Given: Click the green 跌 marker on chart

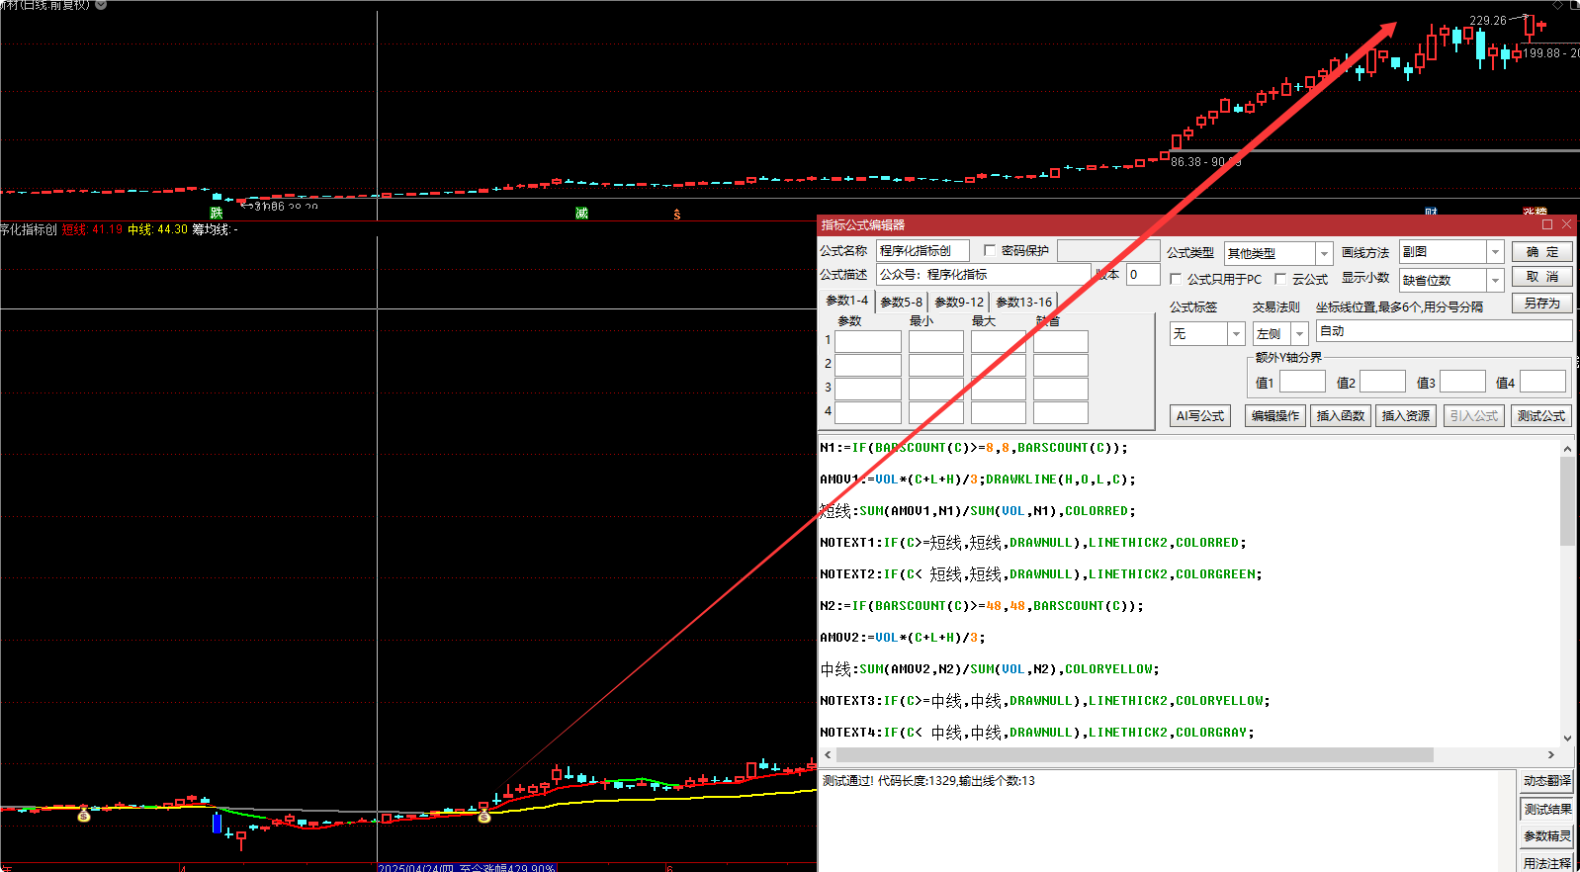Looking at the screenshot, I should [x=217, y=213].
